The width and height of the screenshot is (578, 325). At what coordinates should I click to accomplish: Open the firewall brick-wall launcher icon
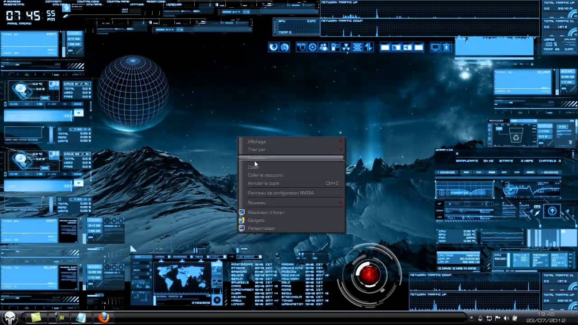click(x=357, y=47)
